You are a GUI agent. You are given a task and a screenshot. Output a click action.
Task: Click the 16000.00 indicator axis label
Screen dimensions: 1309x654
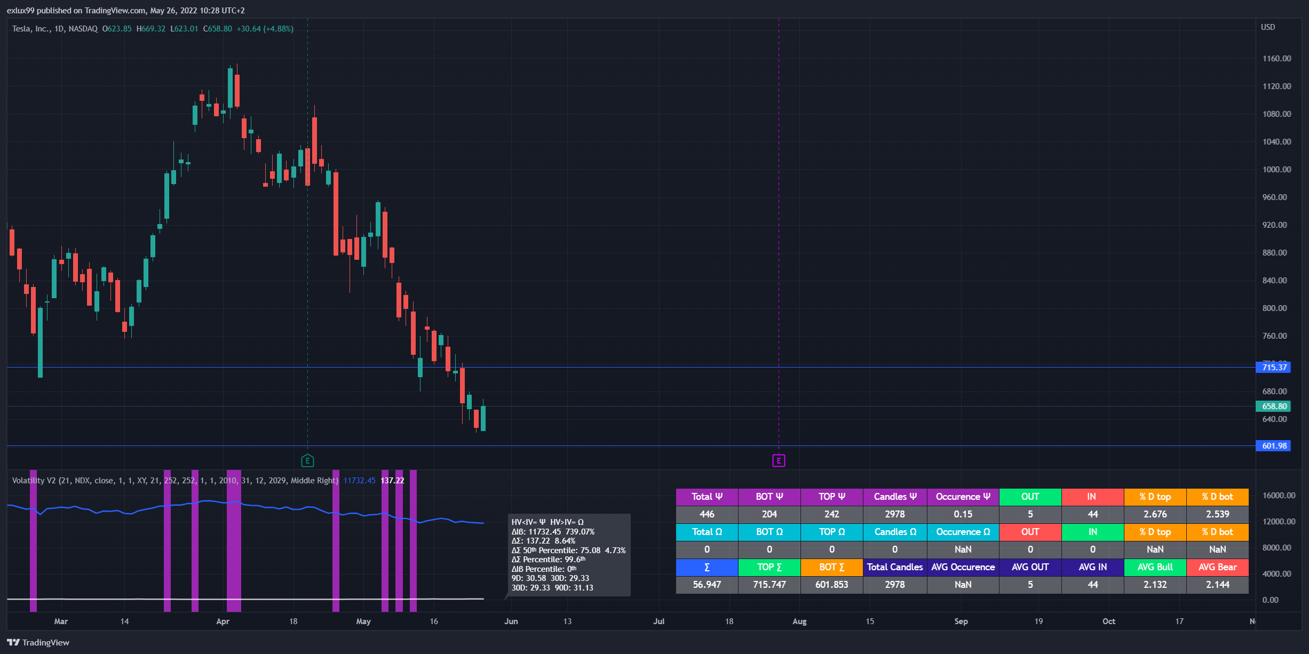[1279, 496]
